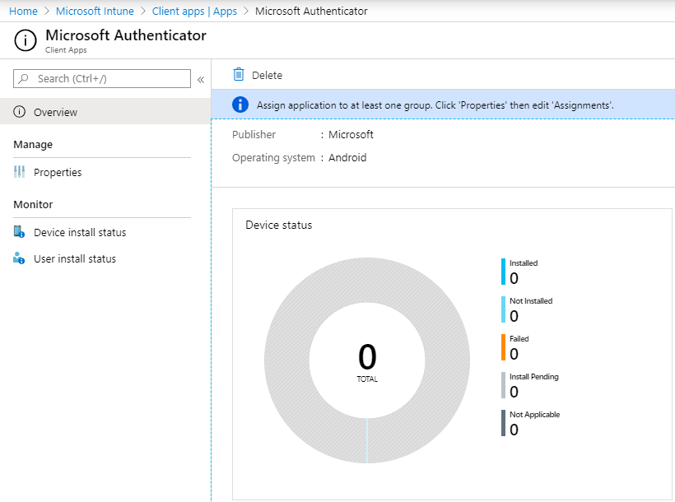Go to Home breadcrumb link
The width and height of the screenshot is (675, 502).
23,12
